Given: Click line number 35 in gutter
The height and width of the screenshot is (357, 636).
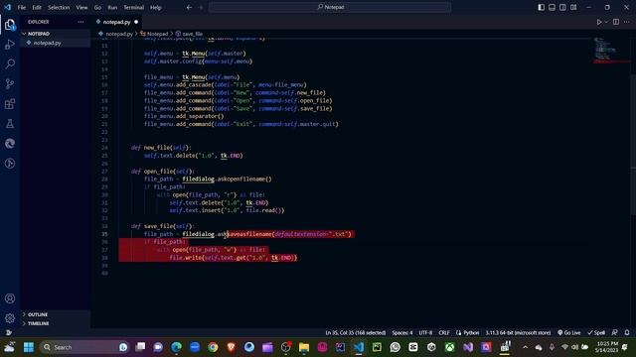Looking at the screenshot, I should 104,234.
